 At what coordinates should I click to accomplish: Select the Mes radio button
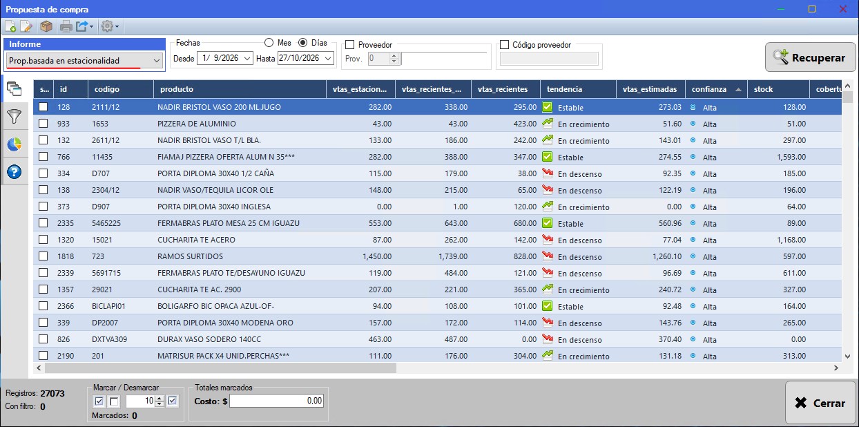click(x=269, y=43)
